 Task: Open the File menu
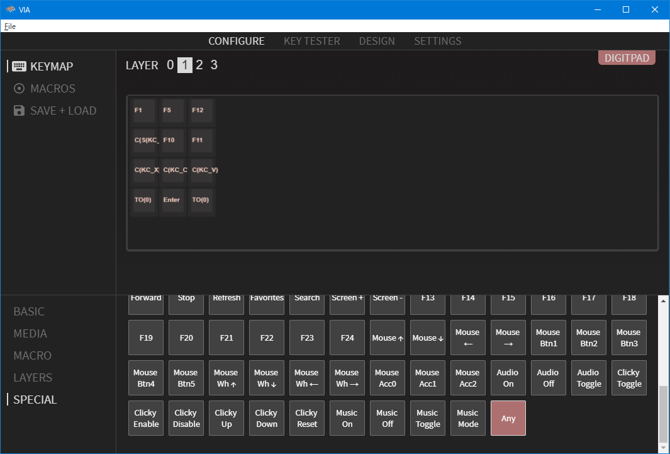click(10, 26)
